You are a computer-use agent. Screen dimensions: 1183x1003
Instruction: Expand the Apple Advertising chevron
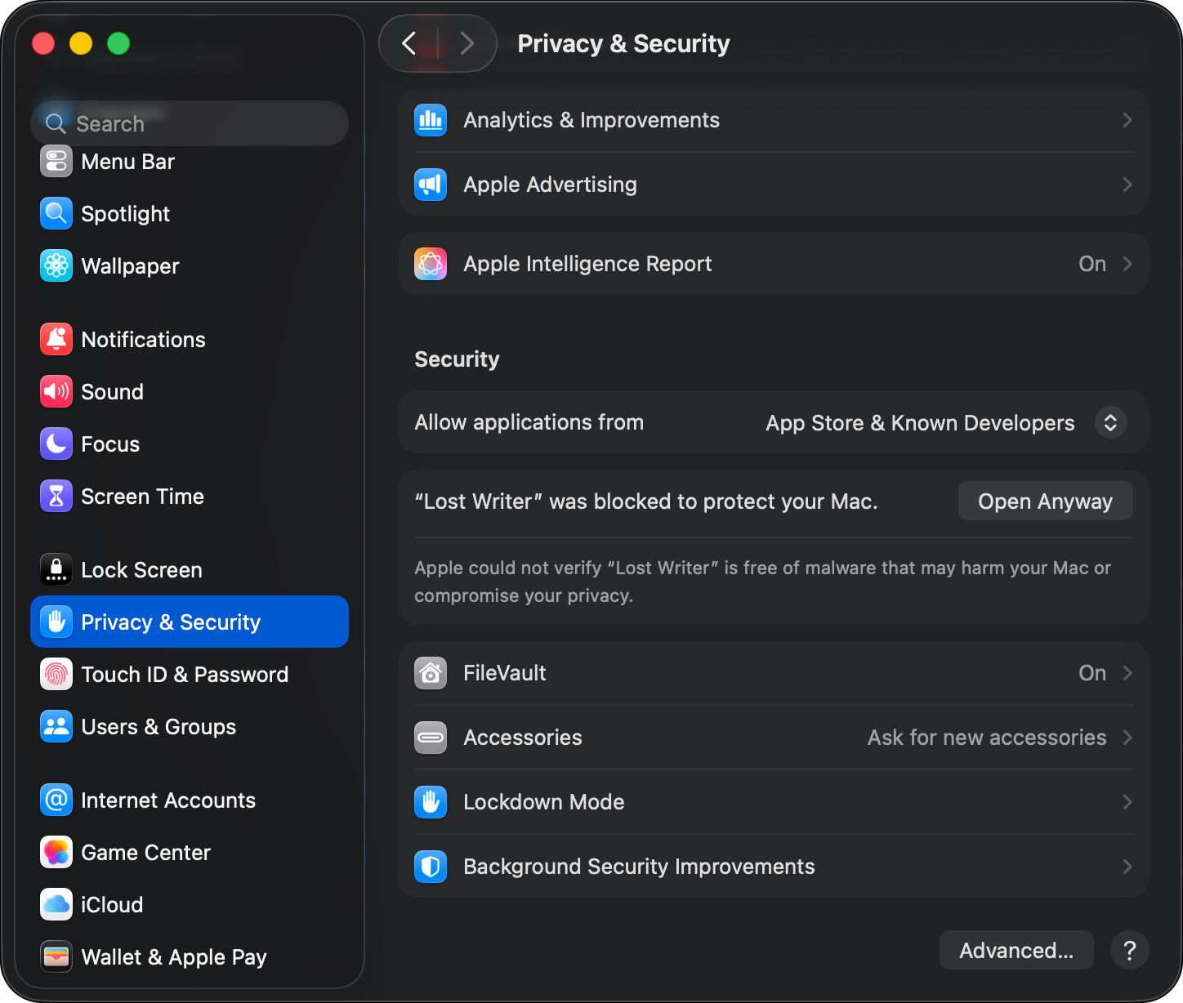[1127, 185]
